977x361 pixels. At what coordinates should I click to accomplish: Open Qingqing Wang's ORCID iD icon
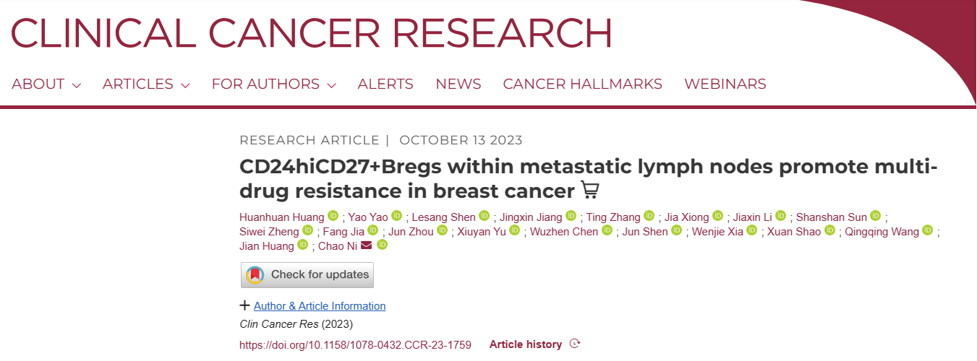[927, 231]
